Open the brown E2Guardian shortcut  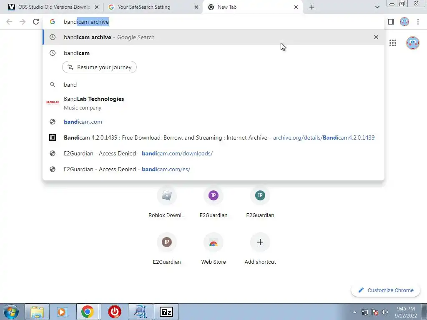pos(167,249)
